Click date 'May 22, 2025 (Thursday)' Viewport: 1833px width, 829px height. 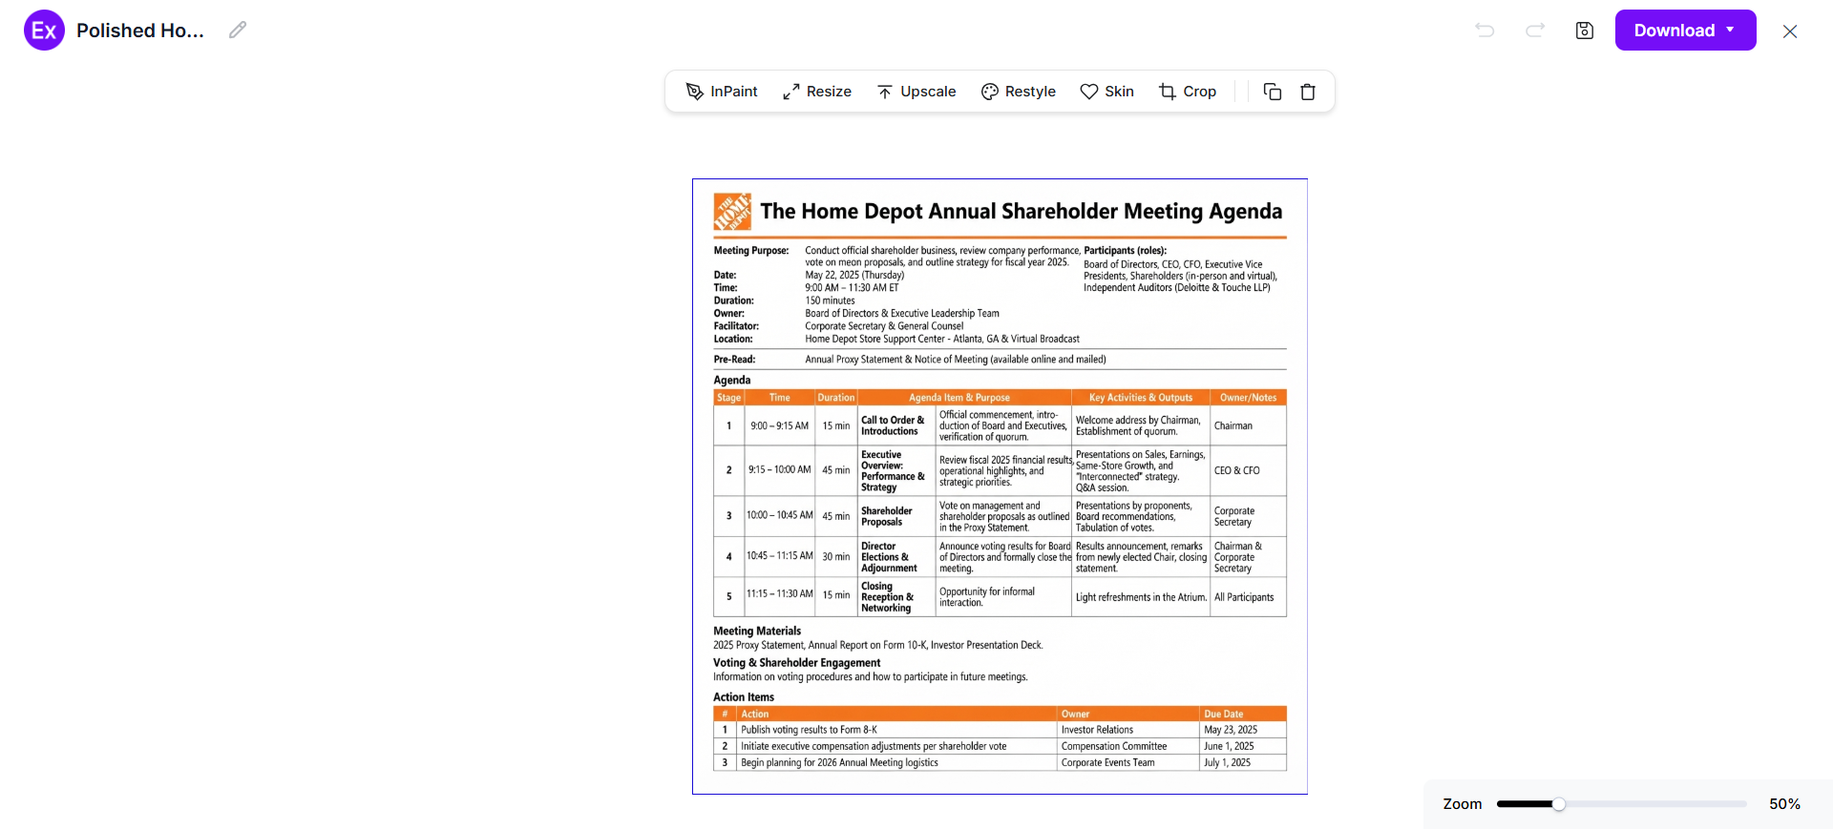coord(854,275)
